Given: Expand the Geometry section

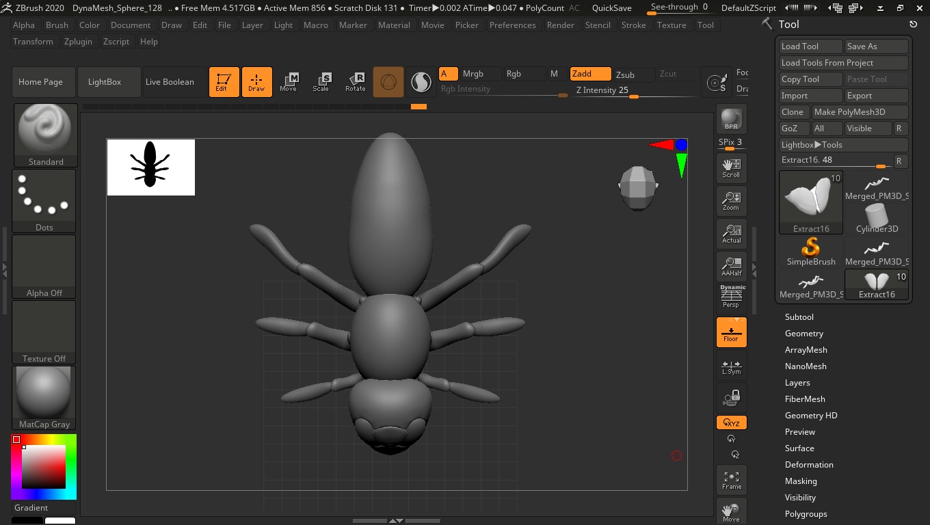Looking at the screenshot, I should pos(803,334).
